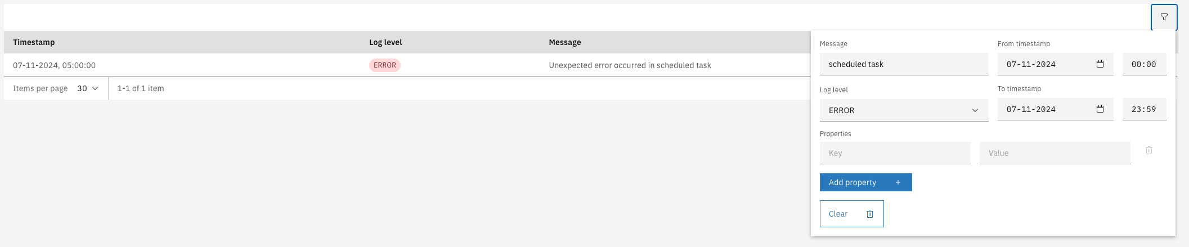Viewport: 1189px width, 247px height.
Task: Click the Log level column header
Action: click(x=385, y=42)
